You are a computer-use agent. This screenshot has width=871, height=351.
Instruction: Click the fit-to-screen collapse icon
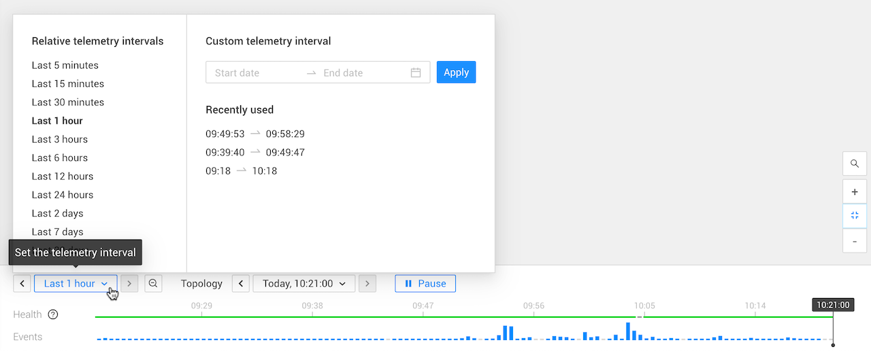pyautogui.click(x=855, y=216)
